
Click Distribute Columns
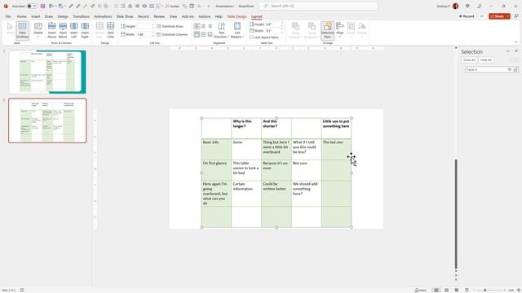pyautogui.click(x=172, y=34)
